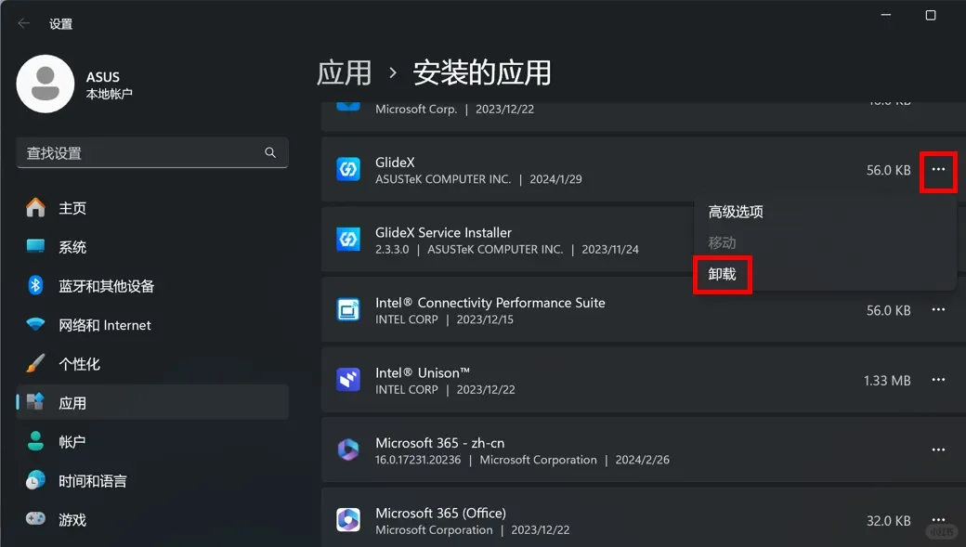Select 高级选项 in the context menu
The height and width of the screenshot is (547, 966).
tap(735, 211)
